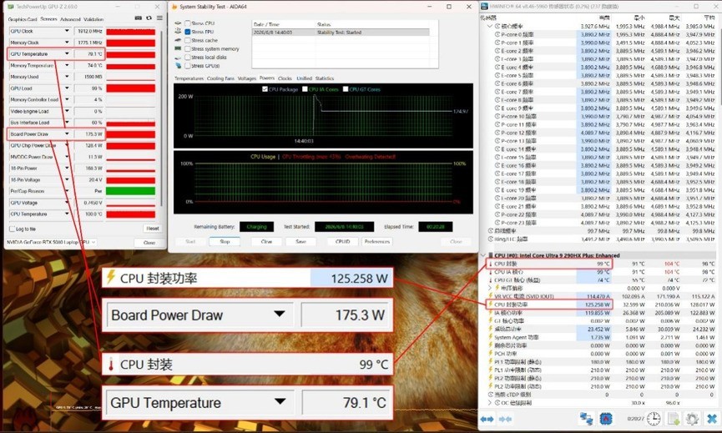Click Close button in GPU-Z
722x433 pixels.
pyautogui.click(x=149, y=242)
